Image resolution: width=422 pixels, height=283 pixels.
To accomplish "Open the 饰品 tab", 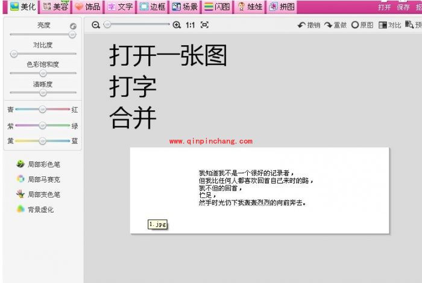I will pyautogui.click(x=88, y=7).
